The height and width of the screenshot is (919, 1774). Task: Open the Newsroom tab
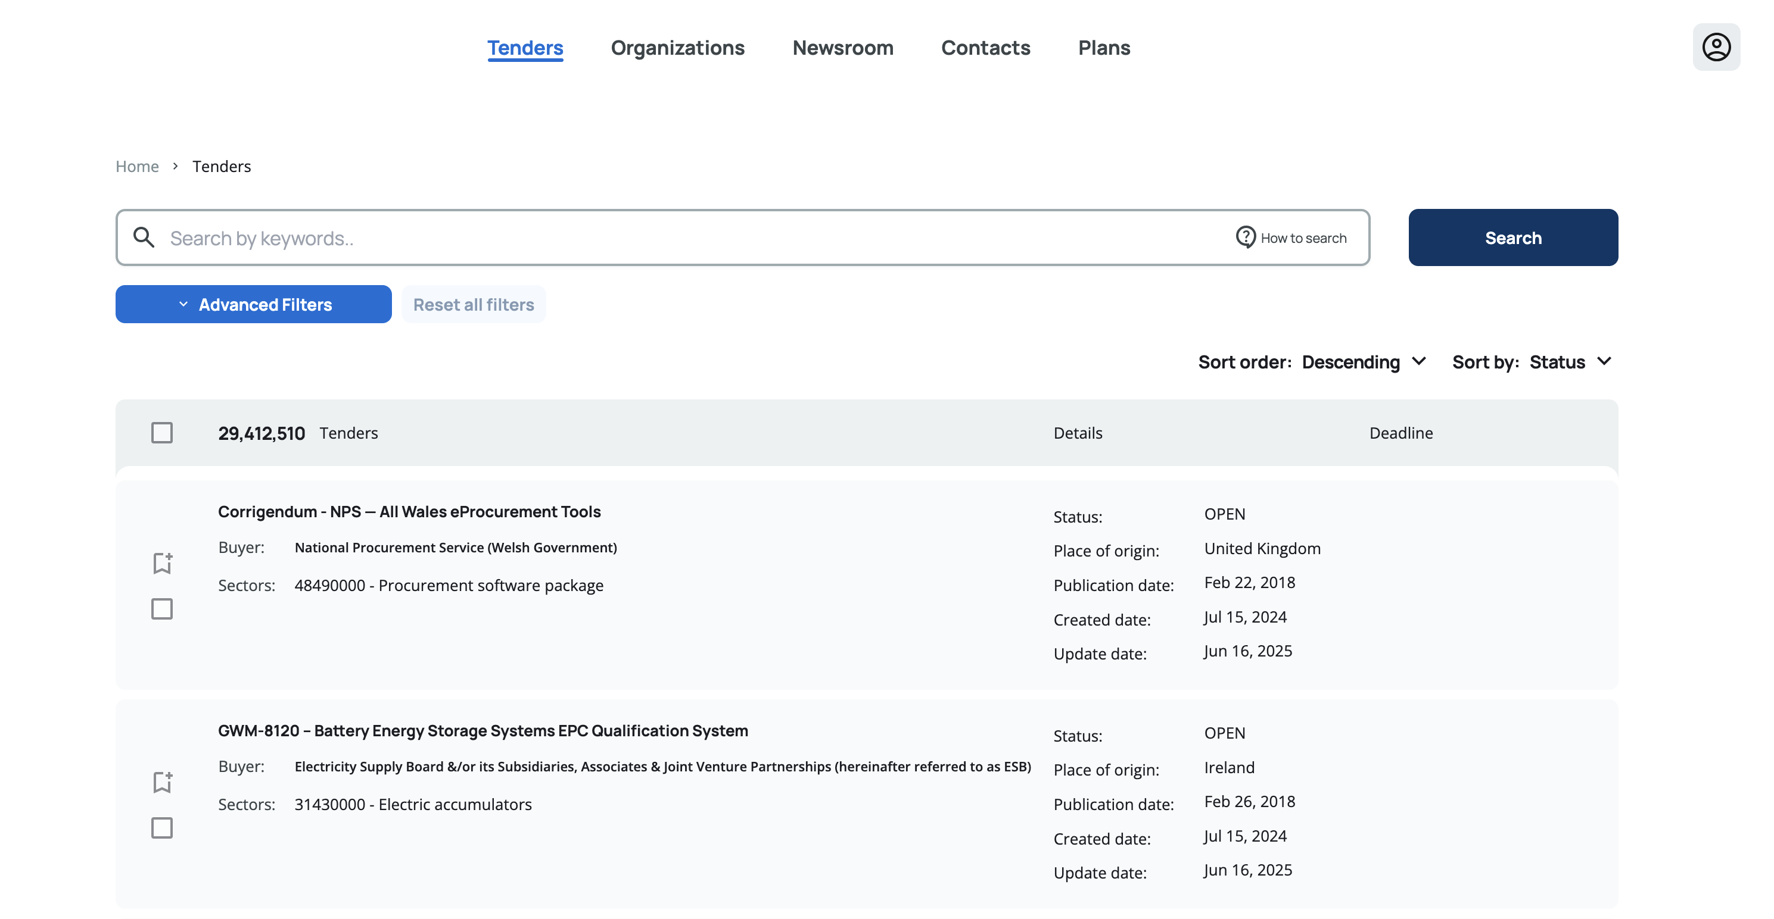pos(842,48)
